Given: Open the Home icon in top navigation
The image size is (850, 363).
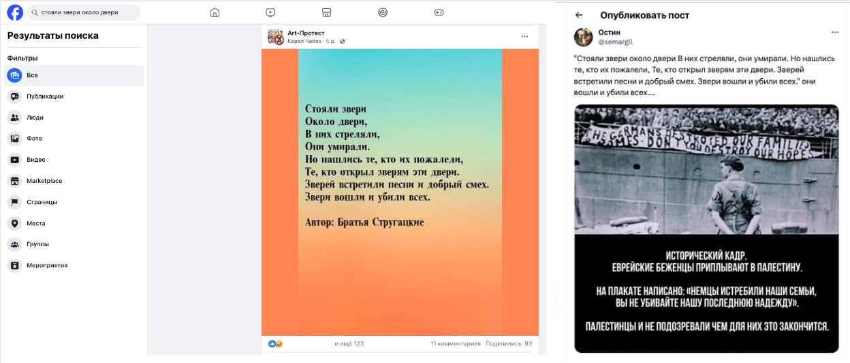Looking at the screenshot, I should (x=215, y=12).
